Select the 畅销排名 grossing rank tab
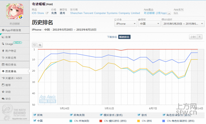This screenshot has height=124, width=206. coord(124,37)
